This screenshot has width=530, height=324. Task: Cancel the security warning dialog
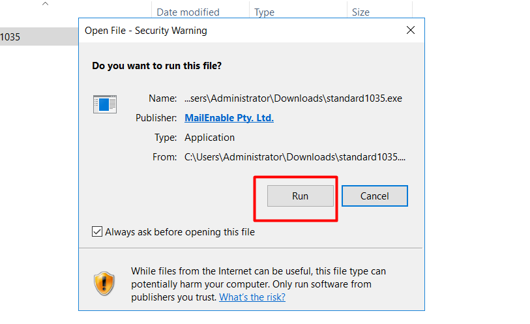coord(374,196)
